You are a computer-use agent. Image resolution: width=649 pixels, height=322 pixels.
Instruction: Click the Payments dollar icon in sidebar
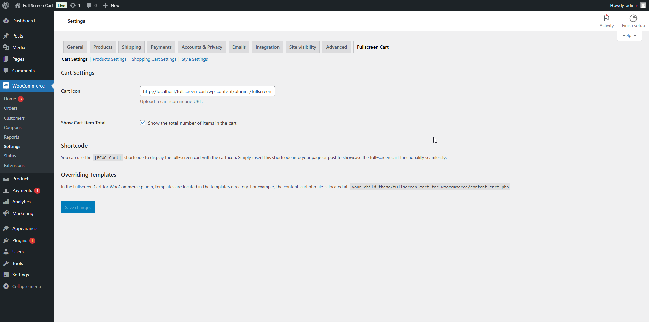click(6, 190)
